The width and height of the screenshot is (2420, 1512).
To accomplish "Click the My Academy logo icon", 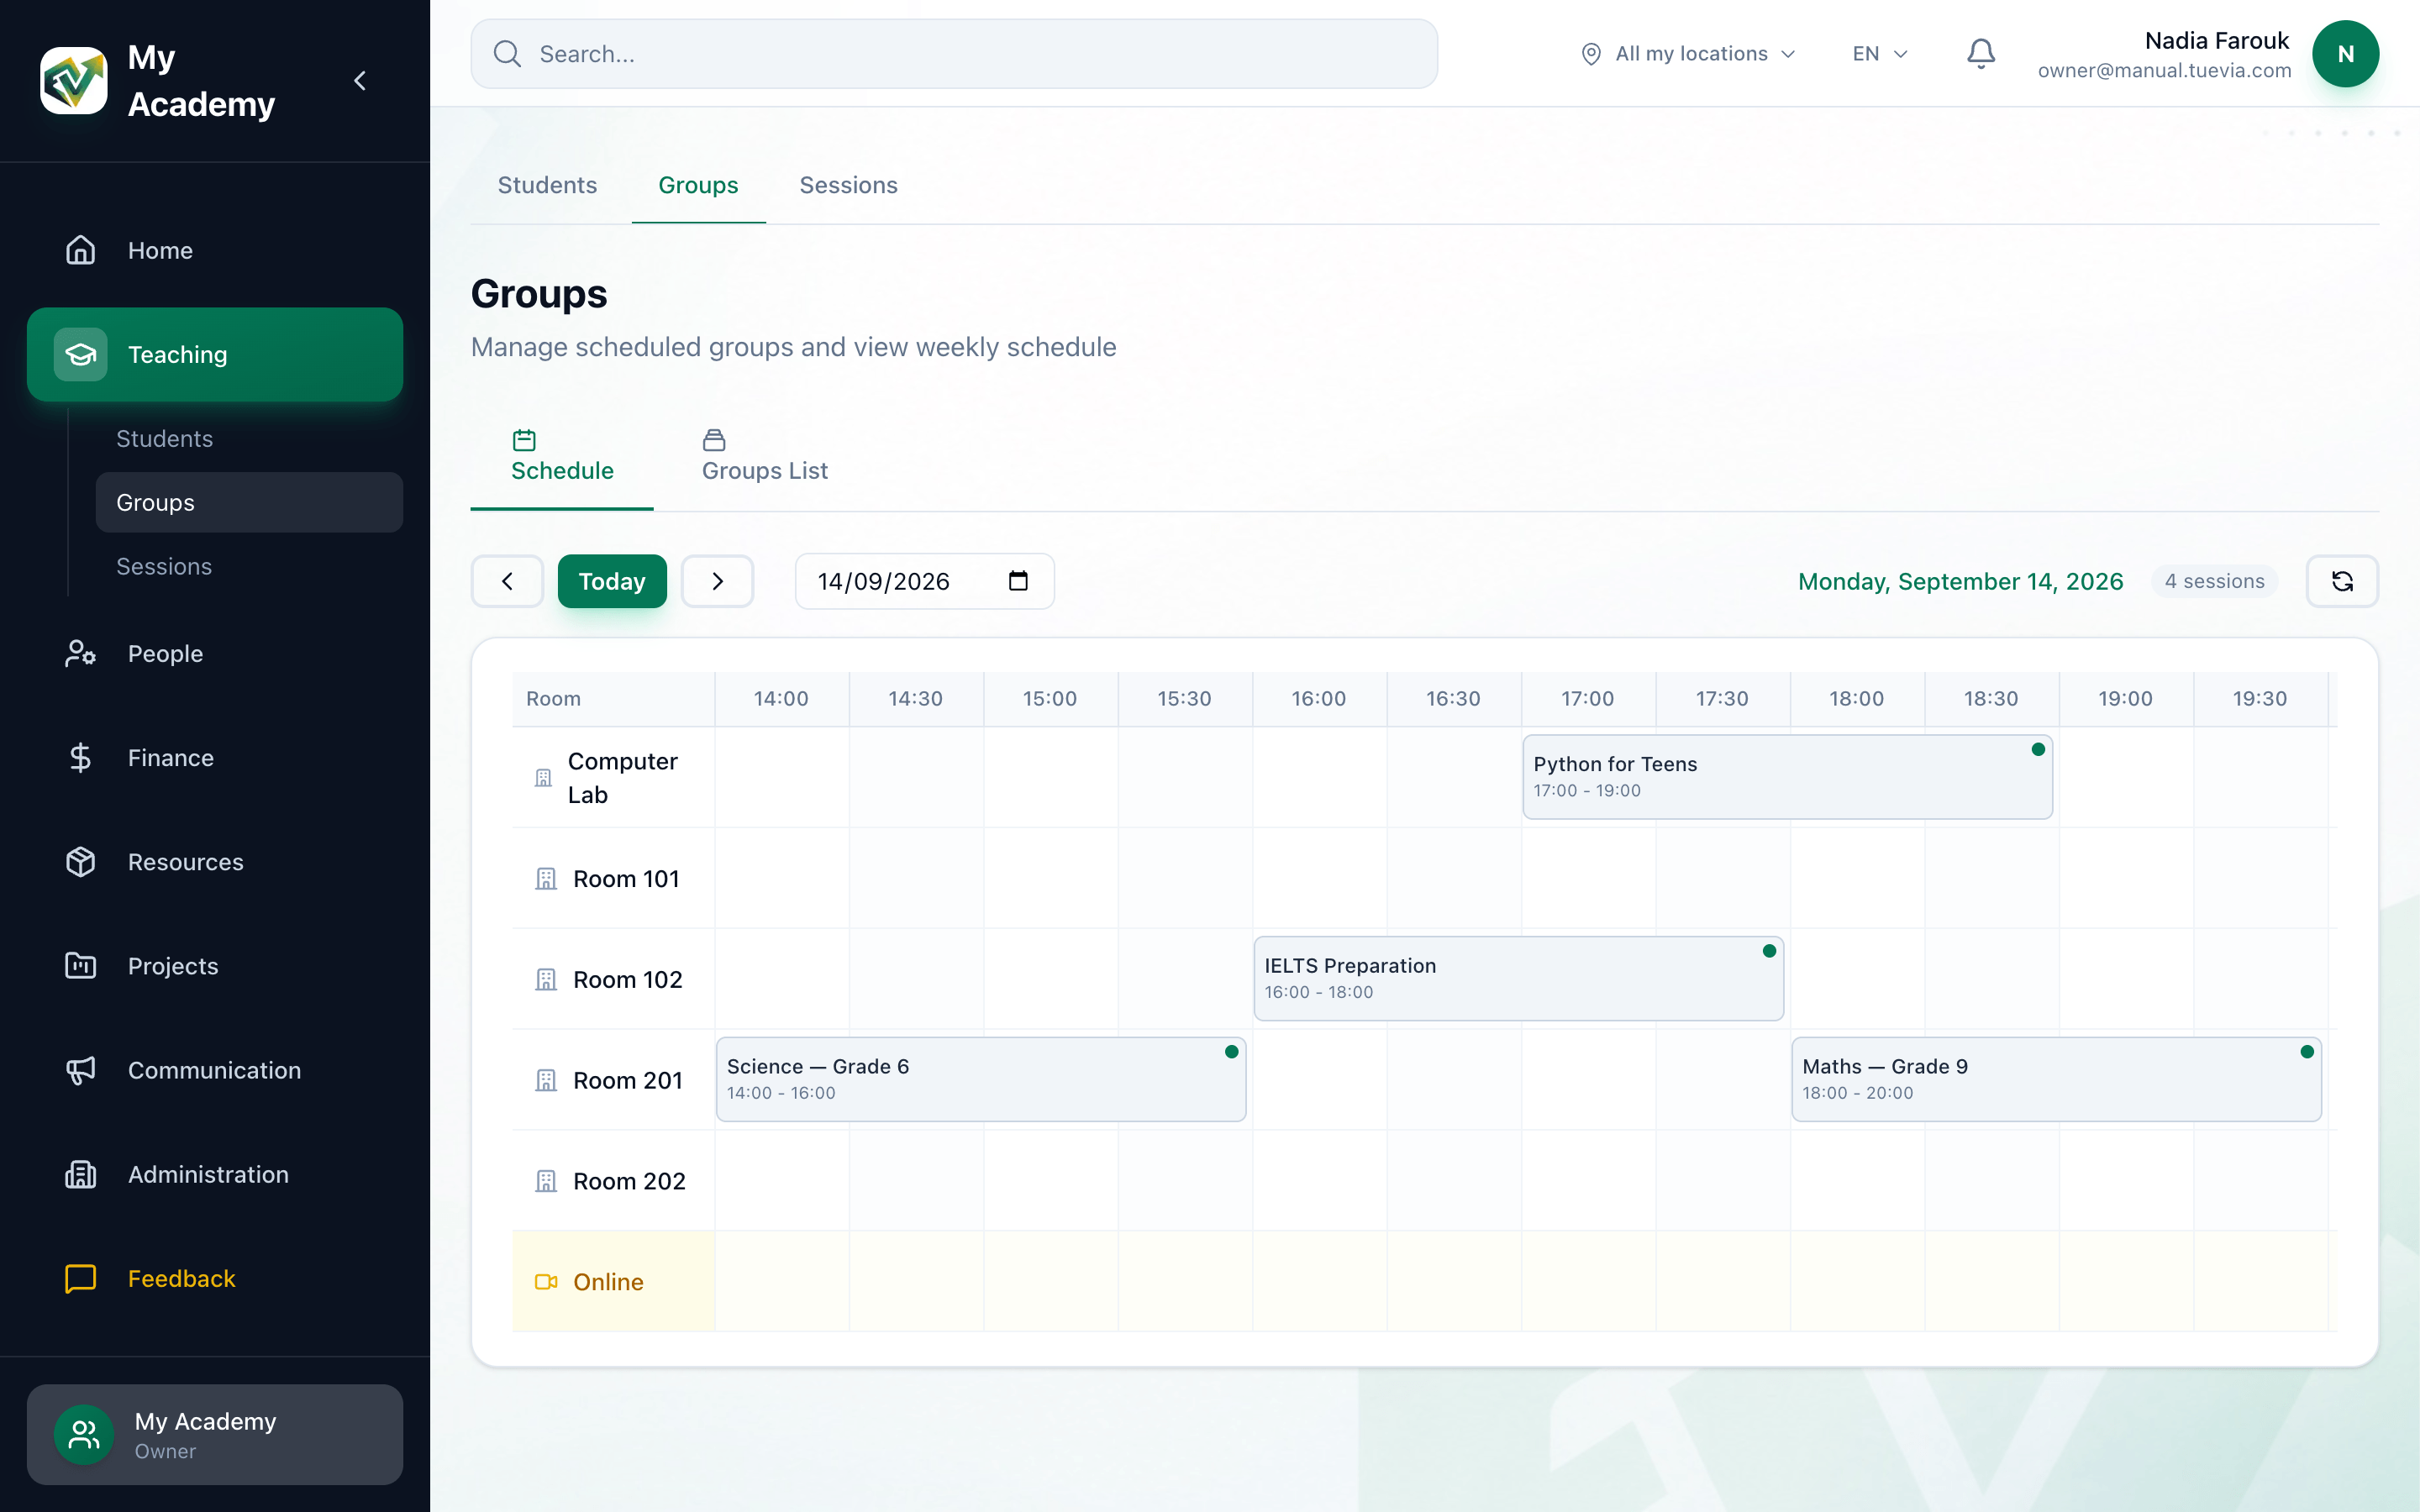I will point(73,80).
